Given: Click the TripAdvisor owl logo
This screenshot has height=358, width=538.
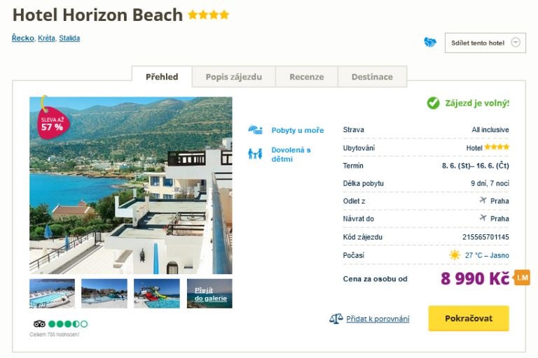Looking at the screenshot, I should 39,324.
